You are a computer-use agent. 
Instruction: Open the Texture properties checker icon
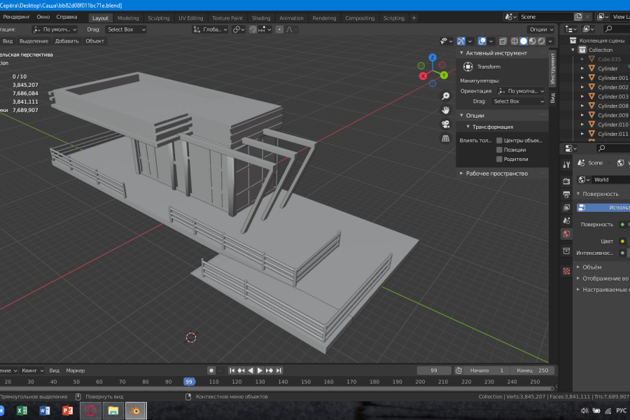pos(566,270)
